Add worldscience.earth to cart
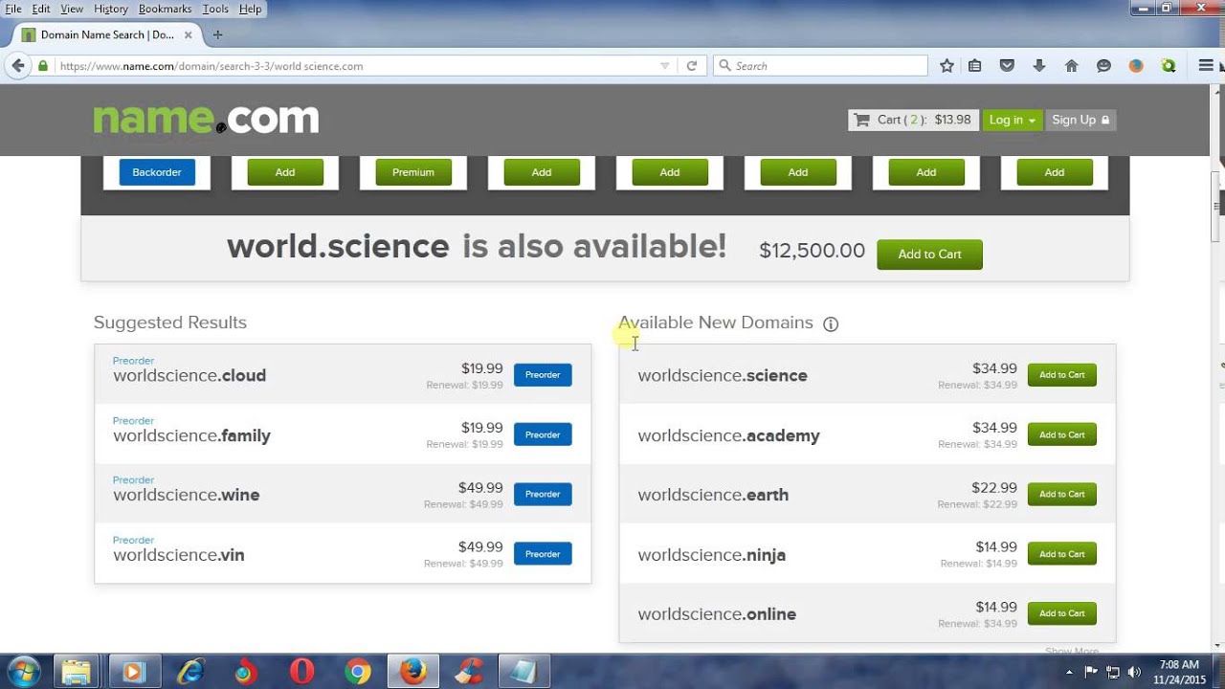Screen dimensions: 1225x689 (1062, 494)
